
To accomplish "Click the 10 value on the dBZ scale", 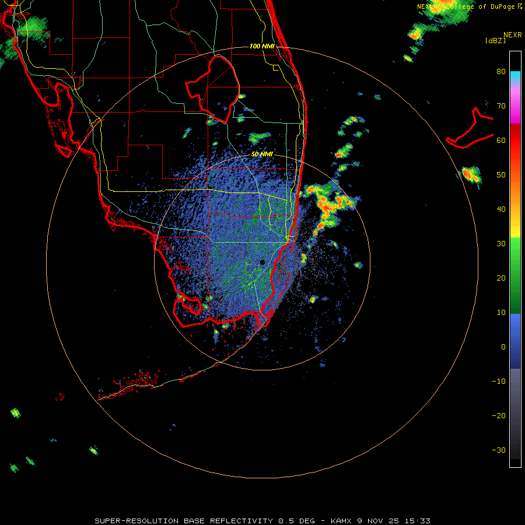I will [501, 313].
